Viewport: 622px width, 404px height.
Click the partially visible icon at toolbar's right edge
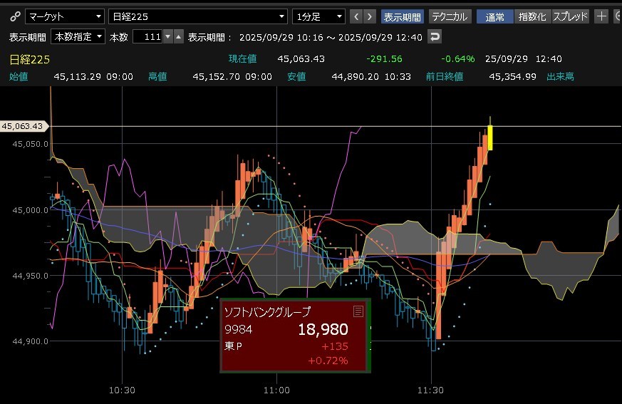[617, 16]
